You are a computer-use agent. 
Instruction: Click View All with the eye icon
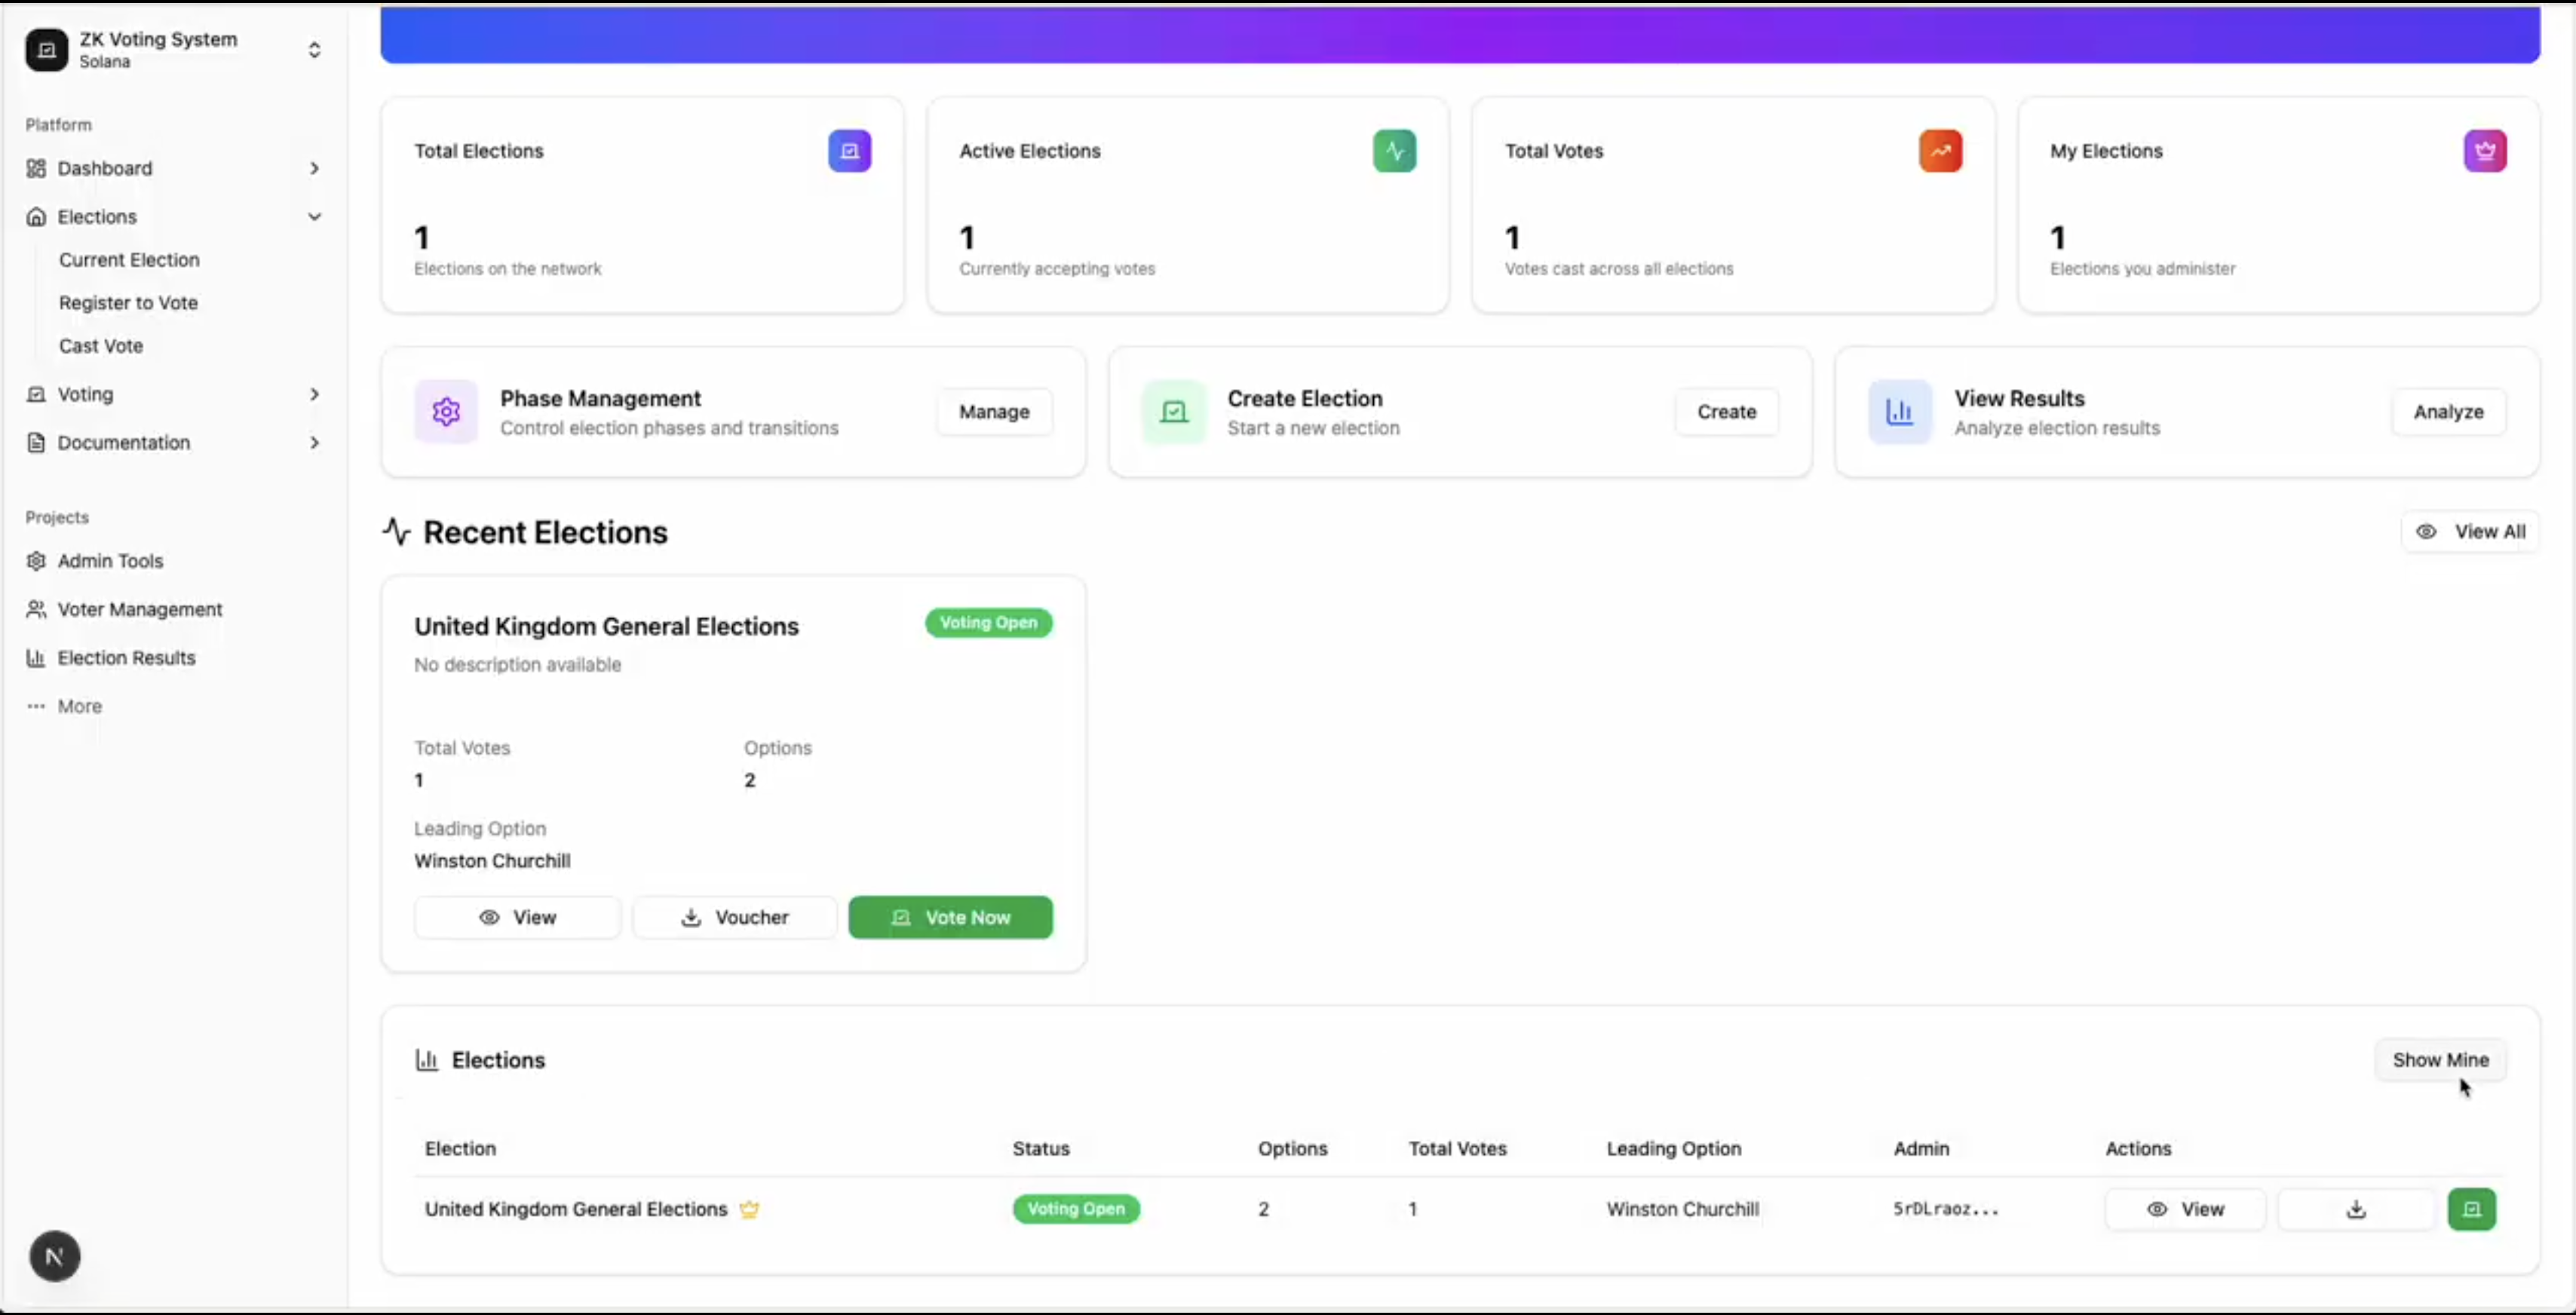(2470, 532)
